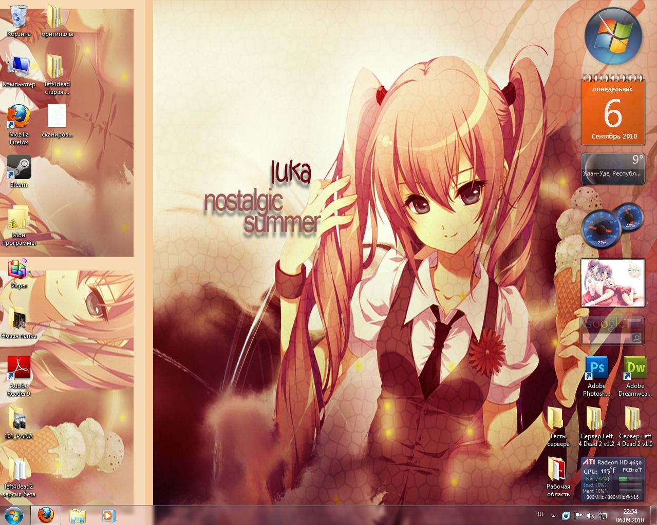The height and width of the screenshot is (525, 657).
Task: Launch the Adobe Photoshop shortcut
Action: [x=596, y=376]
